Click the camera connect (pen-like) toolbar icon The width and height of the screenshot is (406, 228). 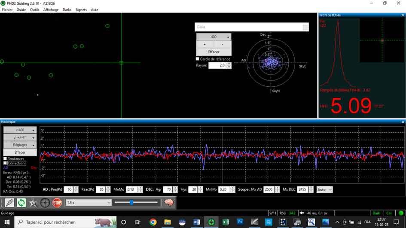point(9,203)
